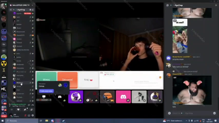219x123 pixels.
Task: Close the ogólny chat panel
Action: click(216, 5)
